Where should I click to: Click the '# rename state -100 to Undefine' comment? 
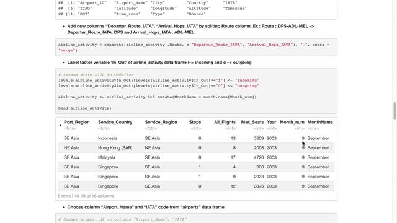click(96, 75)
